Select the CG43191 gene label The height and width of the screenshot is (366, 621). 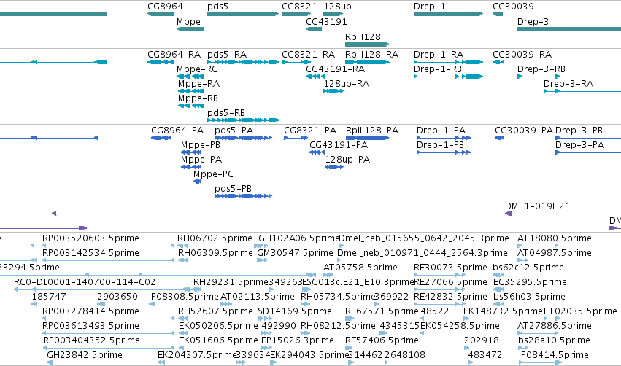tap(326, 21)
